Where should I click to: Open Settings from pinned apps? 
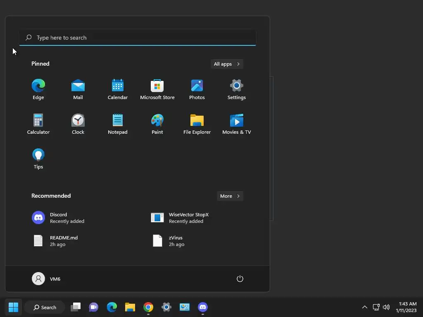pos(237,90)
